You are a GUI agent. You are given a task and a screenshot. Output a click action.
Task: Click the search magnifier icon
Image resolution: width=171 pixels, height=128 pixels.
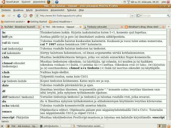168,16
